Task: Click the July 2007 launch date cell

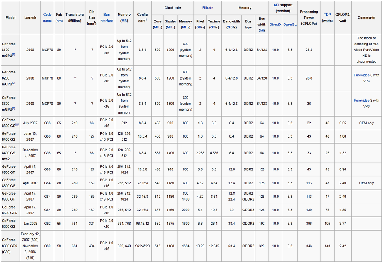Action: (x=30, y=123)
